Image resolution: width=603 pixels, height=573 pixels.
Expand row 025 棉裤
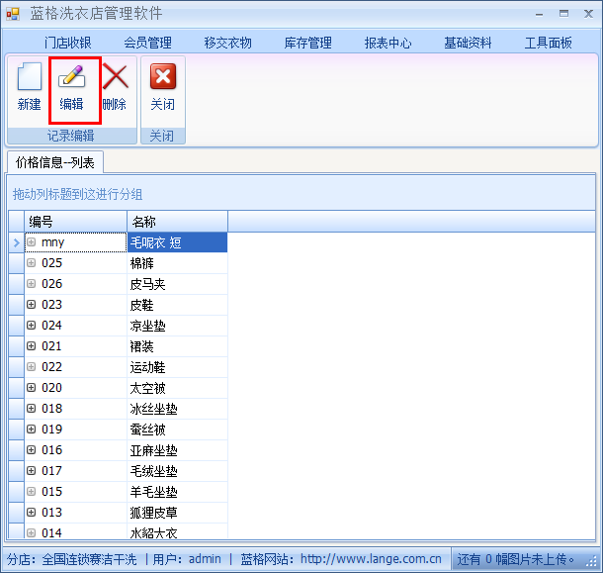click(x=32, y=263)
